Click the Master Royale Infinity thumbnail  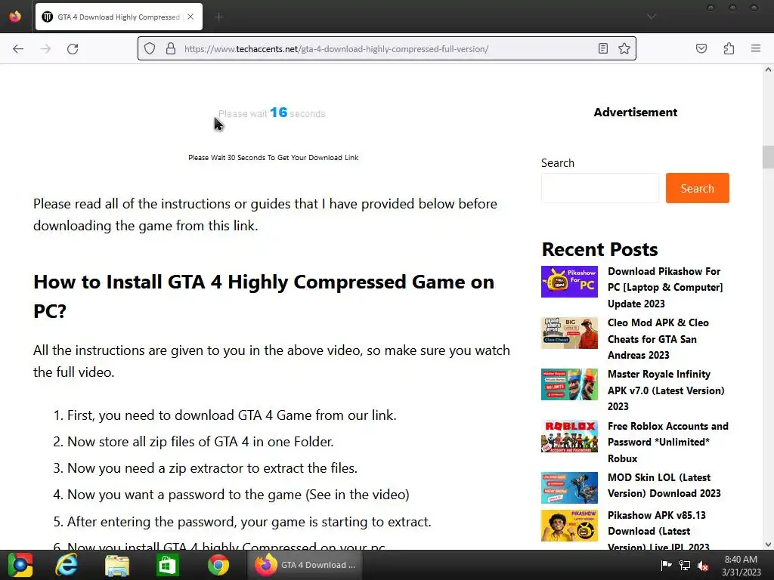tap(569, 384)
